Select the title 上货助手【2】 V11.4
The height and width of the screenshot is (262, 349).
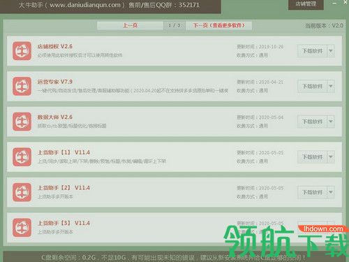pos(64,188)
